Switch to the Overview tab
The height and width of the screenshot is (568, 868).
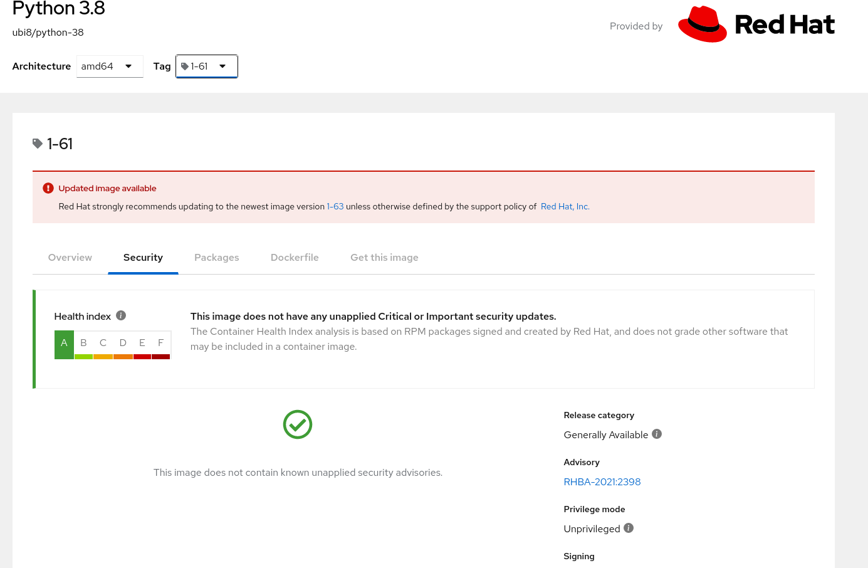70,258
